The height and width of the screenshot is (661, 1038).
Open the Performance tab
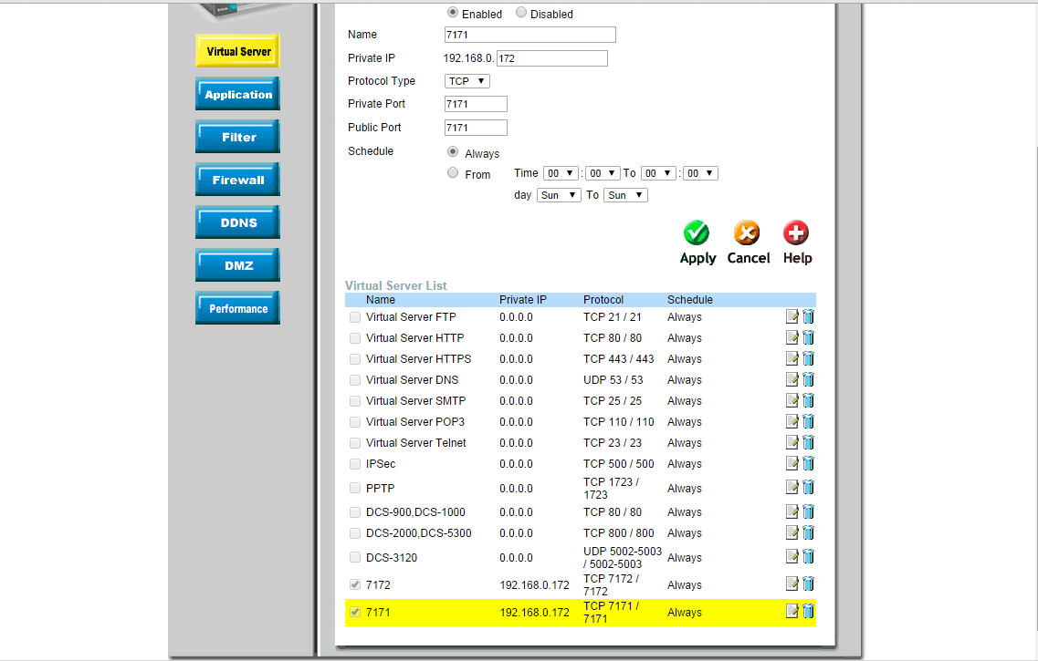[237, 308]
